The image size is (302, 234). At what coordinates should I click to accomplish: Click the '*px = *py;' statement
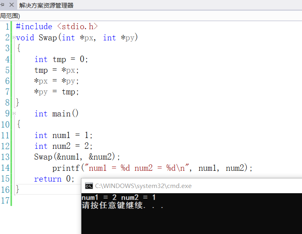[57, 81]
